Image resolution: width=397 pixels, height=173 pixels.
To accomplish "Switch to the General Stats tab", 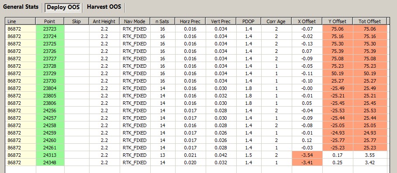I will [x=21, y=7].
